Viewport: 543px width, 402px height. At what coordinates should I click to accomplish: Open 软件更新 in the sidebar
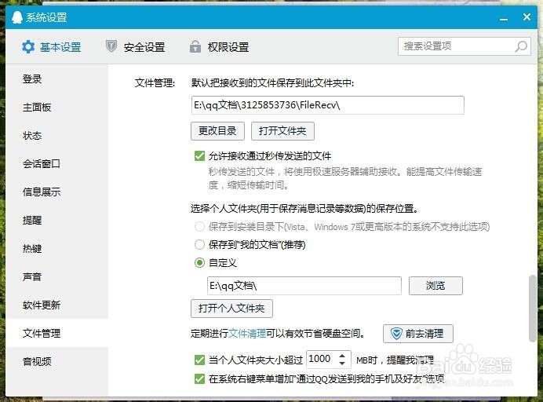pyautogui.click(x=56, y=305)
